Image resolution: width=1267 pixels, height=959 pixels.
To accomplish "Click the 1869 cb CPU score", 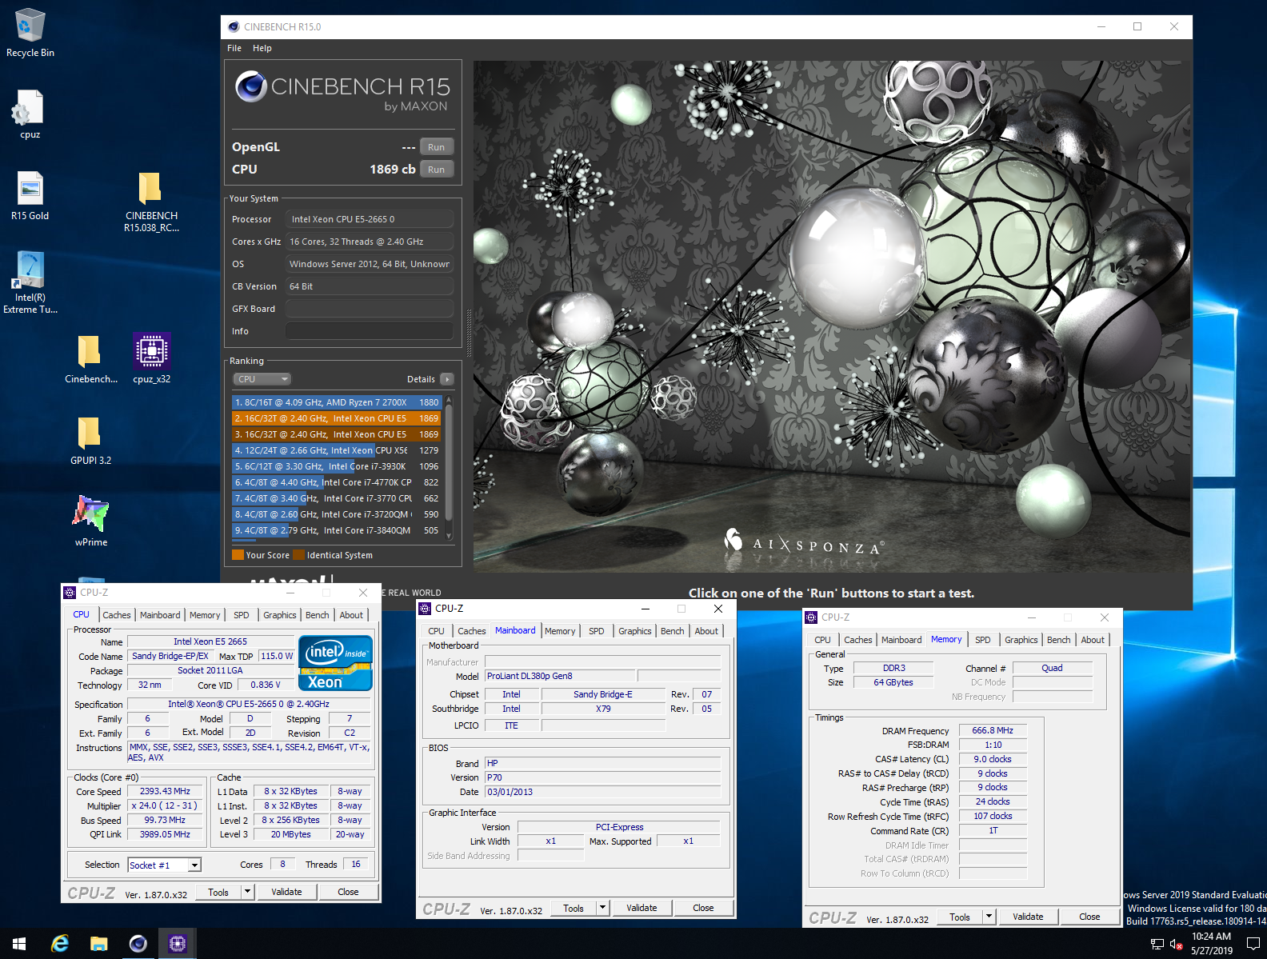I will pyautogui.click(x=392, y=170).
